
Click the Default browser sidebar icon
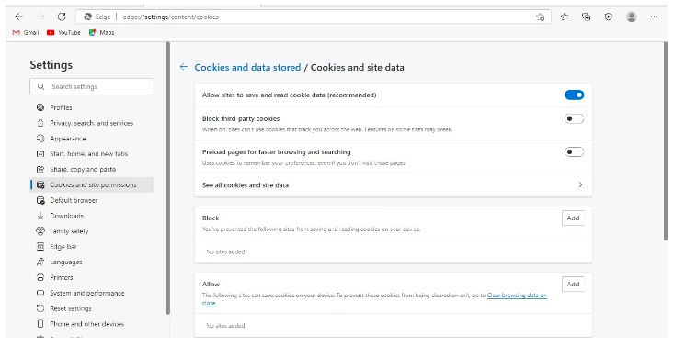(x=40, y=200)
